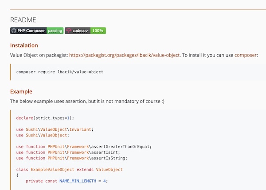Click the README title at the top
The width and height of the screenshot is (266, 190).
point(23,20)
